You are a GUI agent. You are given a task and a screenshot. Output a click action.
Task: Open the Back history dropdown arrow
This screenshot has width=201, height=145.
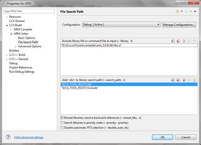point(182,11)
